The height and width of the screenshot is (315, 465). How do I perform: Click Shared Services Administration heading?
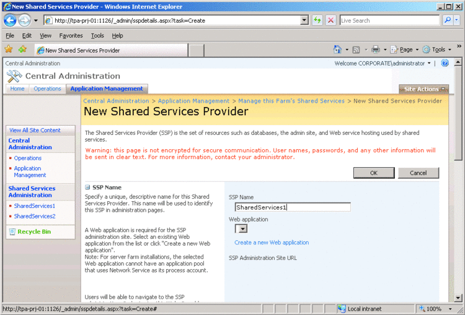(32, 192)
